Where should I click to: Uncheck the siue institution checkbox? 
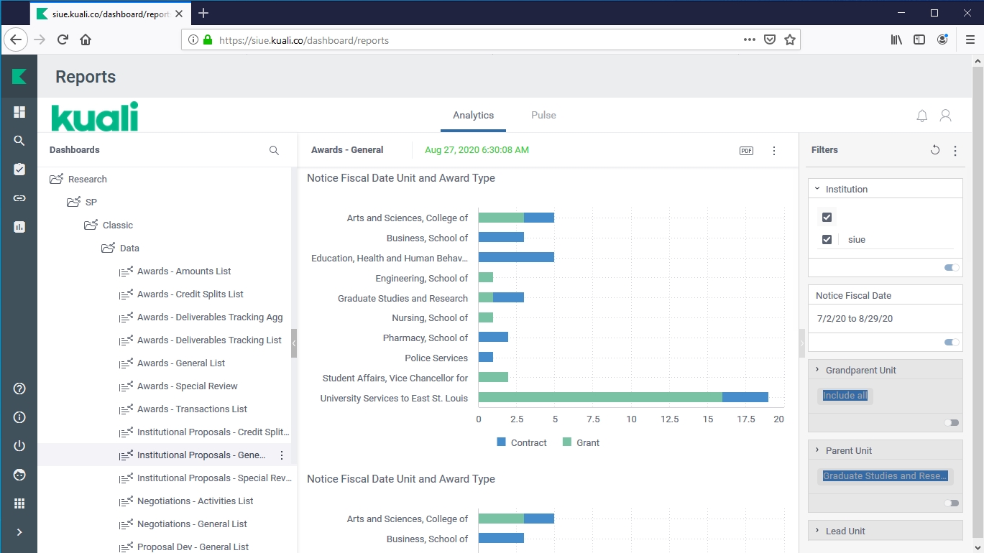pyautogui.click(x=827, y=240)
